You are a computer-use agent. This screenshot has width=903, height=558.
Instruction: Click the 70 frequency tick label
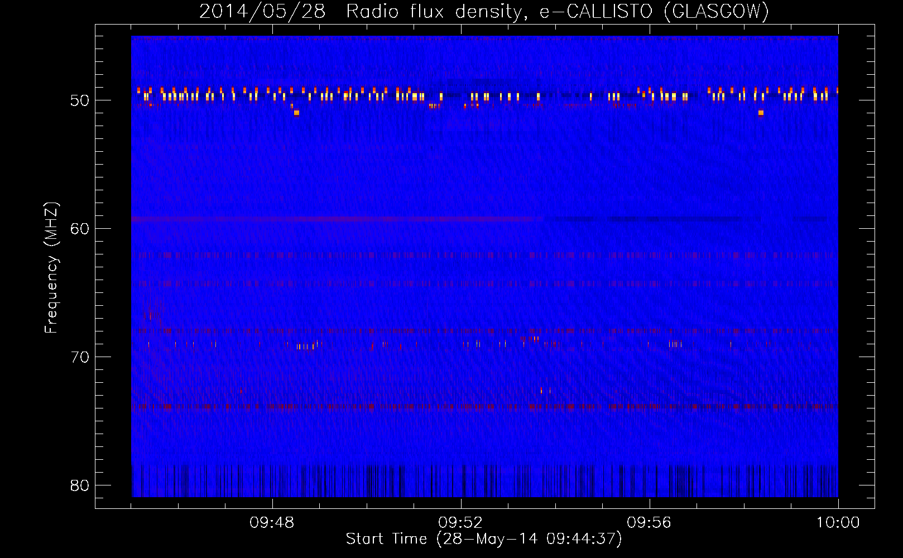(80, 357)
